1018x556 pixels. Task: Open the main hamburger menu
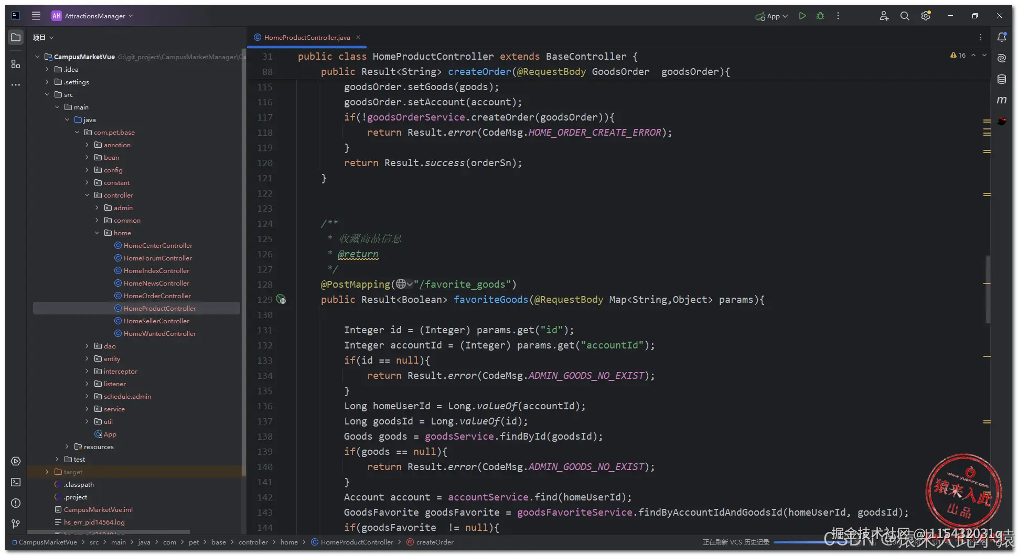[x=36, y=16]
